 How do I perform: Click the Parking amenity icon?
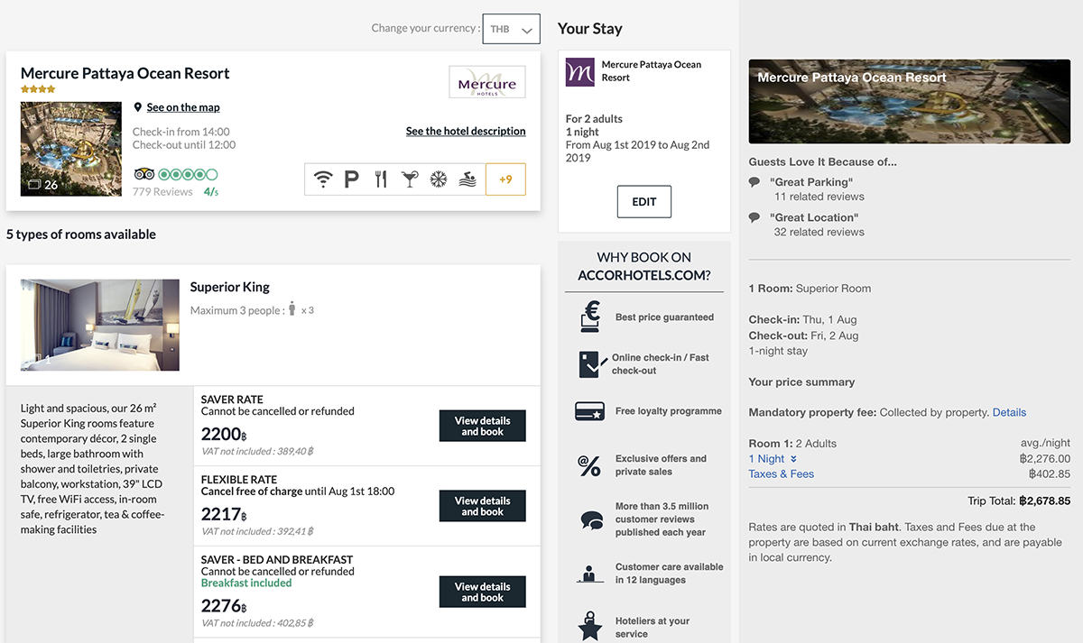352,179
